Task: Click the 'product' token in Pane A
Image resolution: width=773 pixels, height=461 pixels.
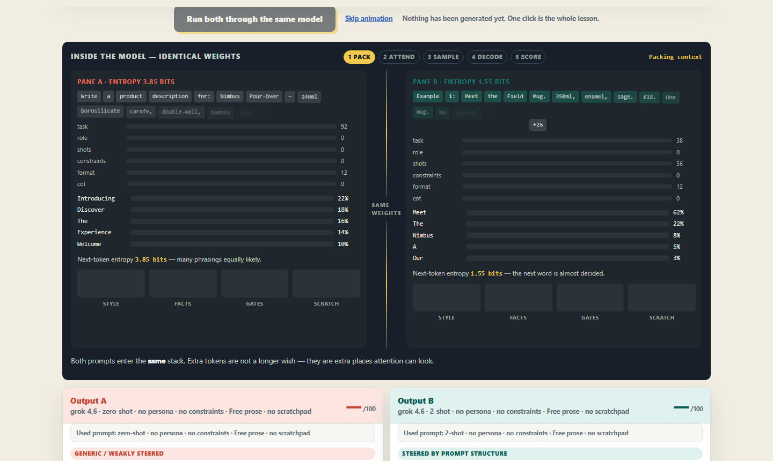Action: tap(131, 96)
